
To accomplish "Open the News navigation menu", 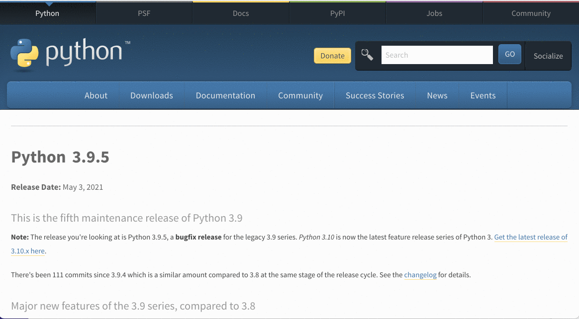I will click(437, 95).
